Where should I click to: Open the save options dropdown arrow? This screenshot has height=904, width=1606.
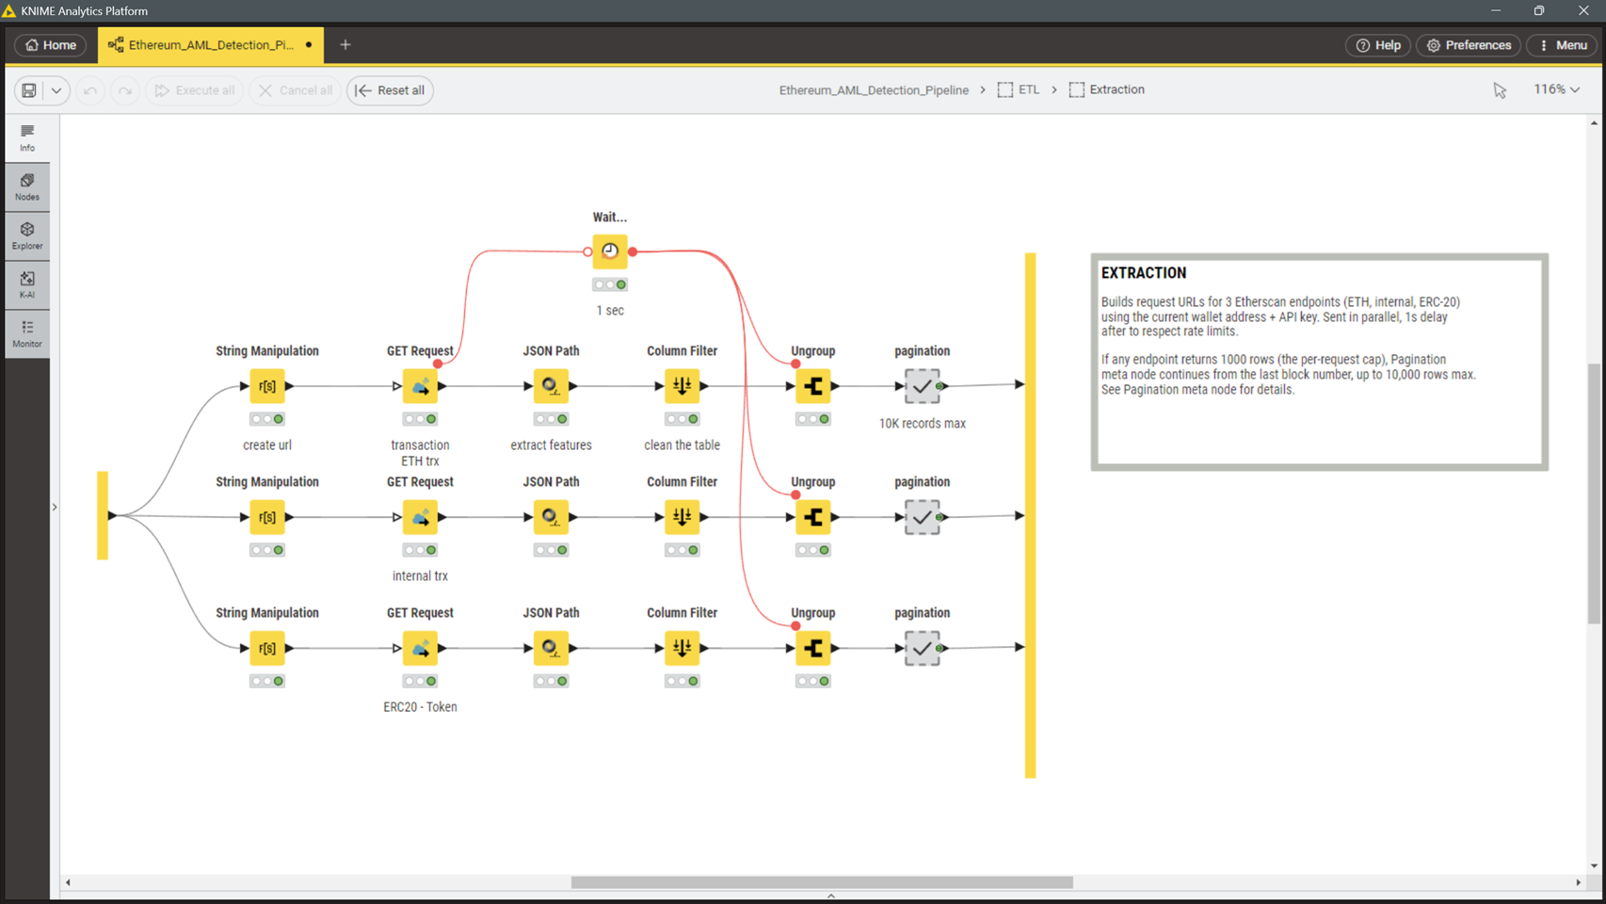click(x=56, y=90)
